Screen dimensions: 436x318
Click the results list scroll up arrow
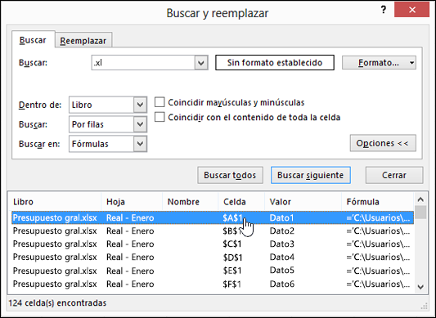point(420,199)
